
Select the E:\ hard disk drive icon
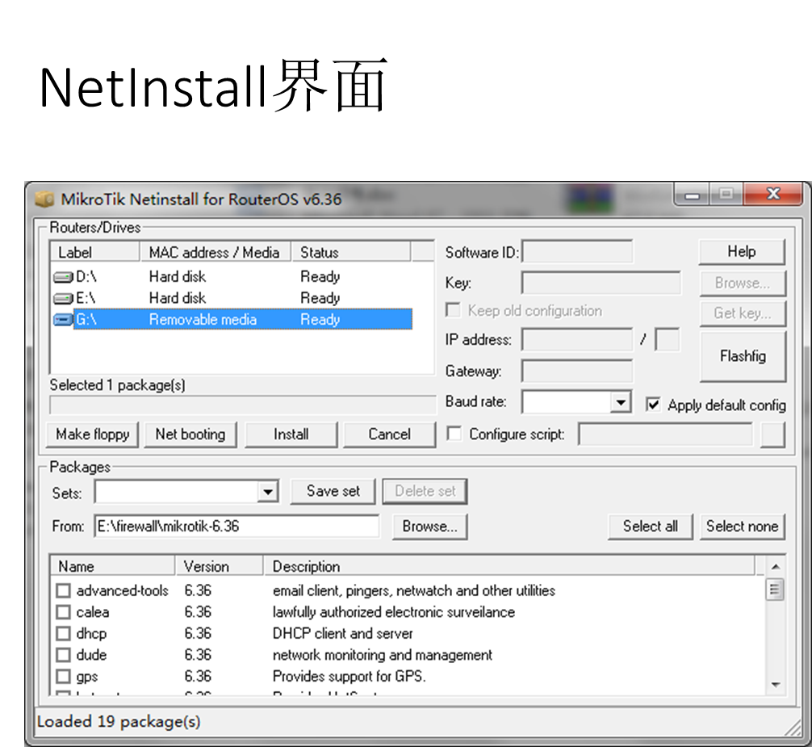pyautogui.click(x=63, y=298)
